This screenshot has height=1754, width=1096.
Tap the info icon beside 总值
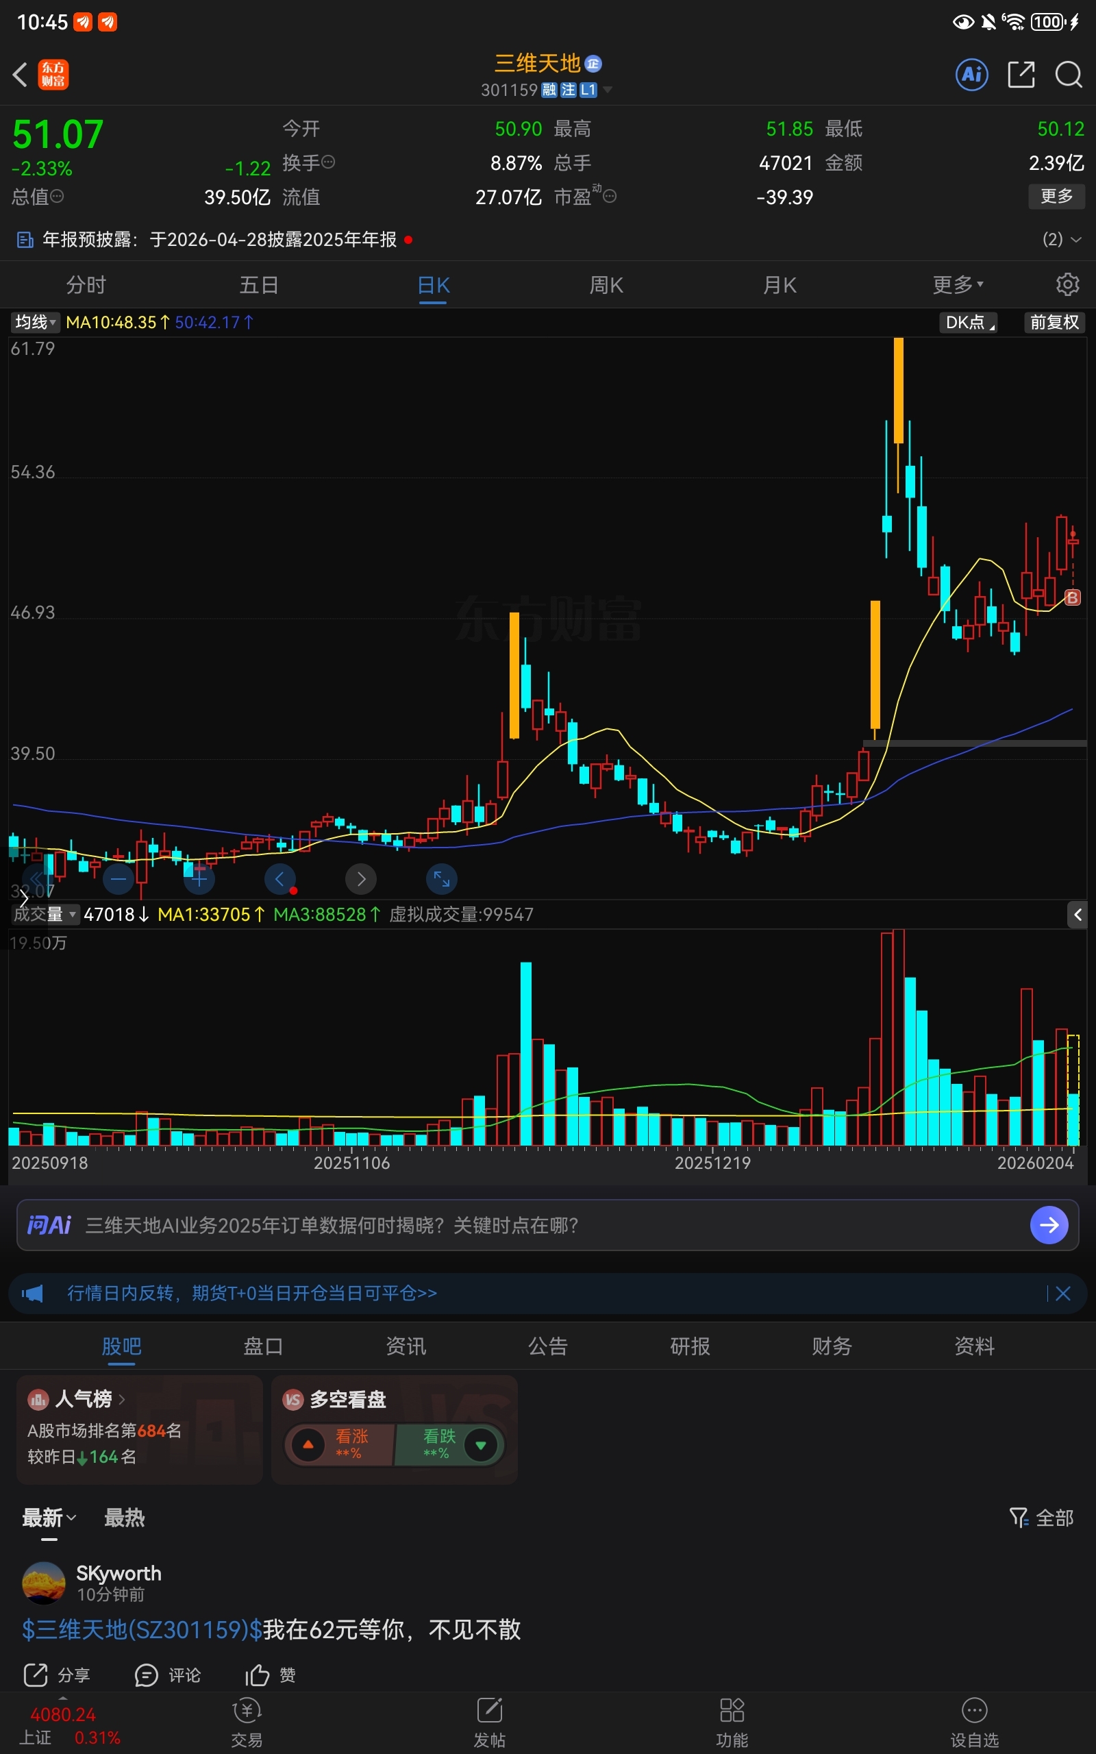click(57, 197)
